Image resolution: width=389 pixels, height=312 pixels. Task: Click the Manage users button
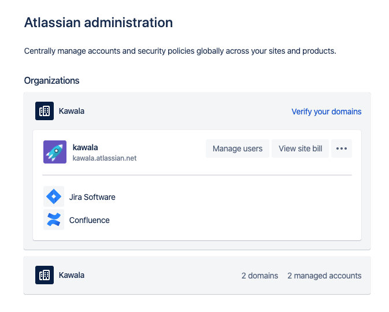click(238, 148)
